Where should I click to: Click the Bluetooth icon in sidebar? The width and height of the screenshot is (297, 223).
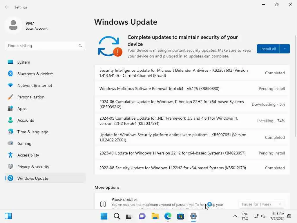pos(10,73)
